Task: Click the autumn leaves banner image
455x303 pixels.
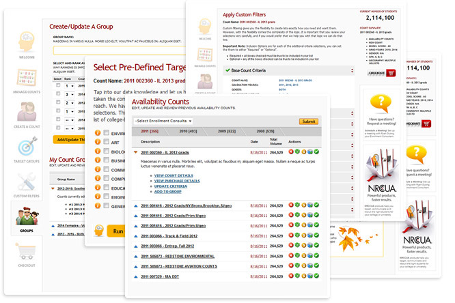Action: [x=357, y=239]
